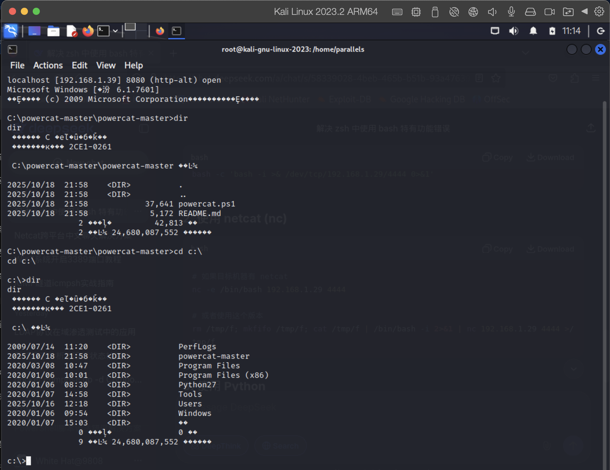
Task: Launch the text editor from panel
Action: 71,31
